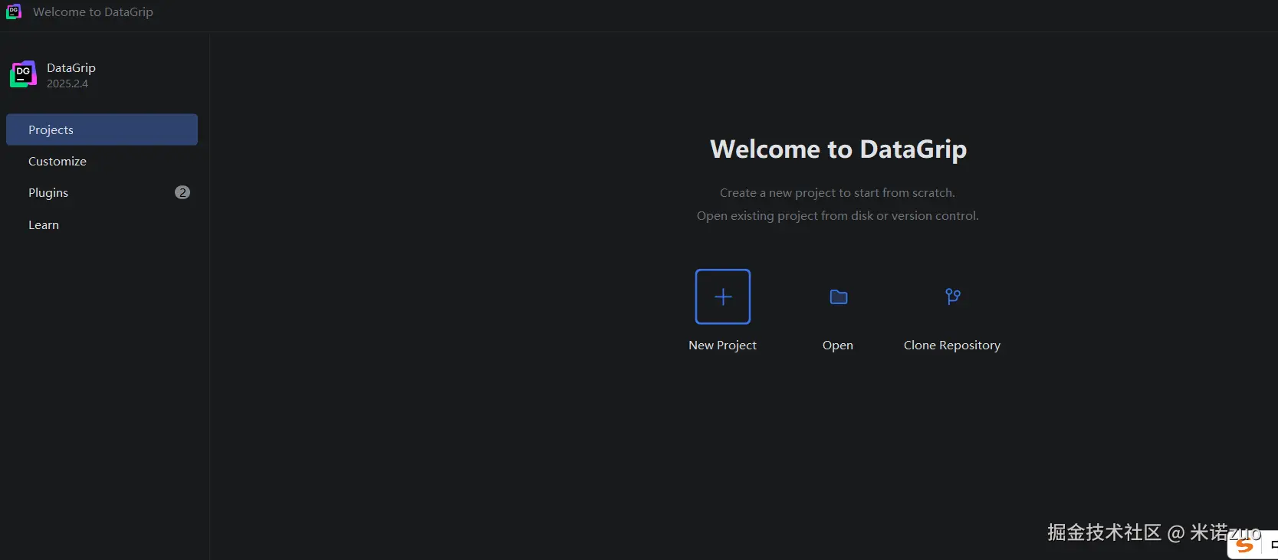The height and width of the screenshot is (560, 1278).
Task: Switch to the Customize tab
Action: coord(102,161)
